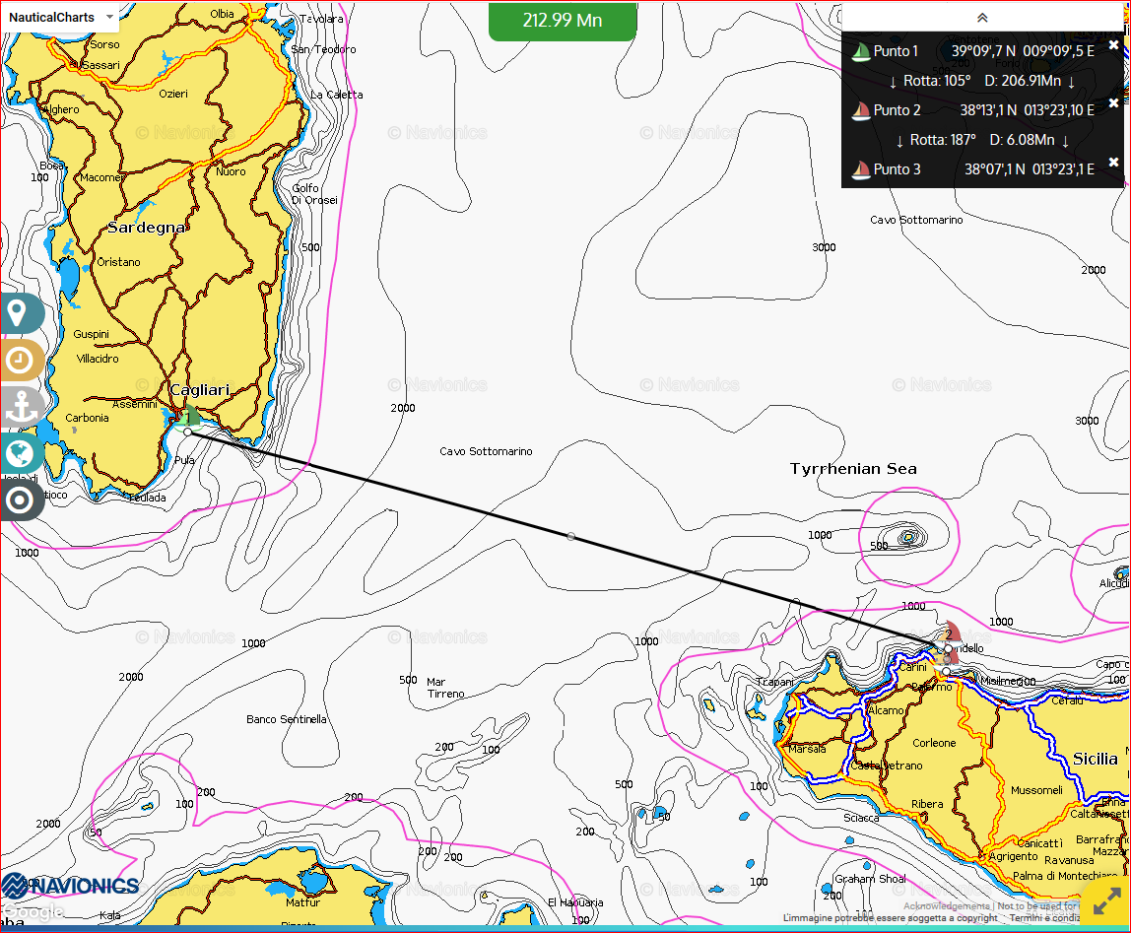Image resolution: width=1131 pixels, height=933 pixels.
Task: Toggle fullscreen with the expand arrows icon
Action: coord(1107,901)
